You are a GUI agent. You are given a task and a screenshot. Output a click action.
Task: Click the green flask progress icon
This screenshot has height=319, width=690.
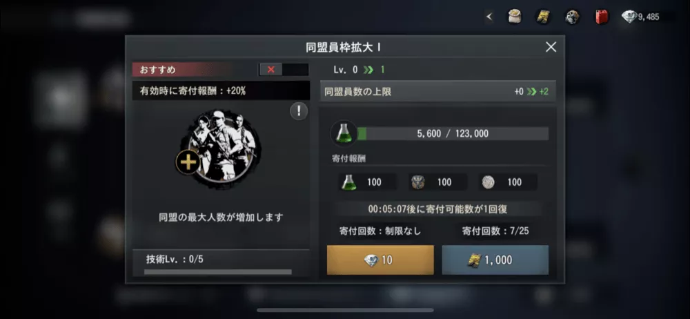point(344,133)
